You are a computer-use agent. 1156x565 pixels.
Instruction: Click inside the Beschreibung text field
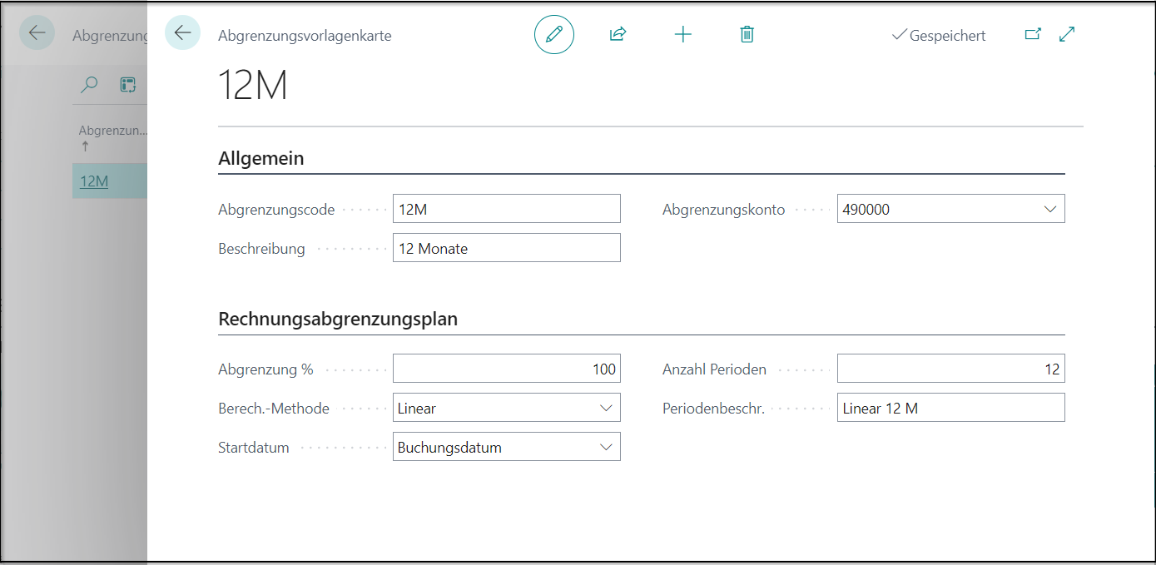coord(506,247)
